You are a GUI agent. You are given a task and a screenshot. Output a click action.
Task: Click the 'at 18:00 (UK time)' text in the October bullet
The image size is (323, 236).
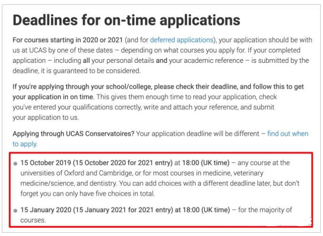[x=202, y=163]
